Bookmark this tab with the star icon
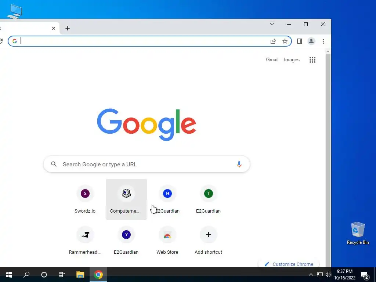This screenshot has width=376, height=282. pos(285,41)
